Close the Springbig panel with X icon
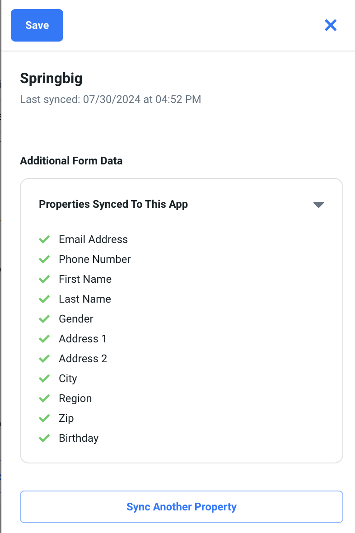 tap(331, 25)
